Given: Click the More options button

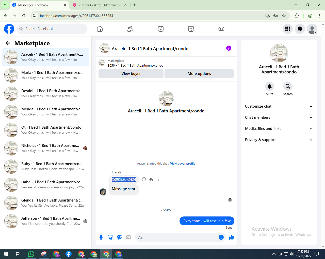Looking at the screenshot, I should click(199, 74).
